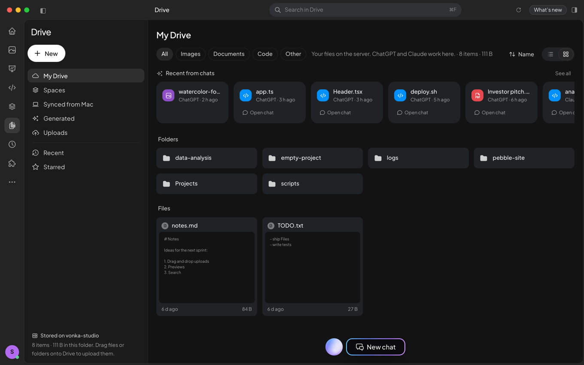Screen dimensions: 584x365
Task: Click See all recent chats
Action: 563,73
